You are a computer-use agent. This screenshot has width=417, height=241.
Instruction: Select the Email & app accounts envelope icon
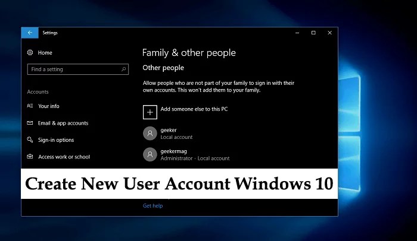[30, 123]
